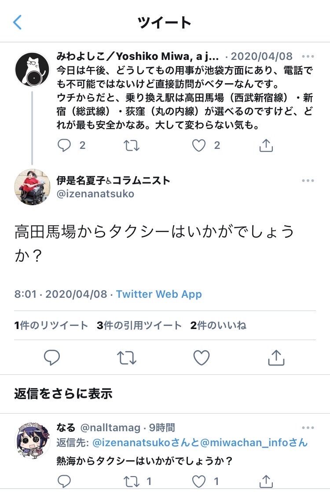The image size is (330, 492).
Task: Reply to the main tweet by izenanatsuko
Action: (x=52, y=357)
